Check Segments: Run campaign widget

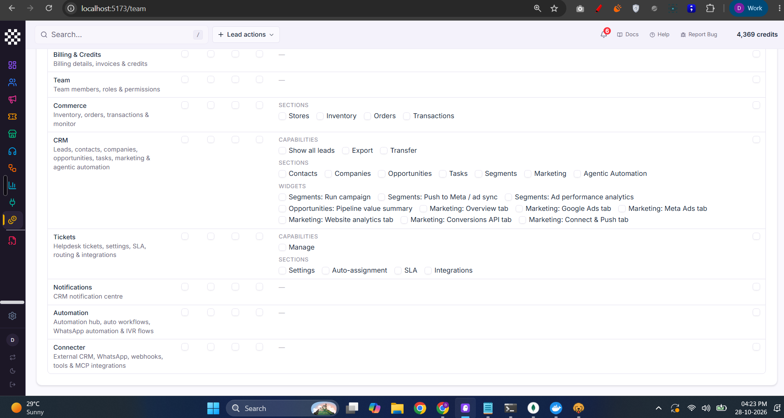pyautogui.click(x=282, y=197)
